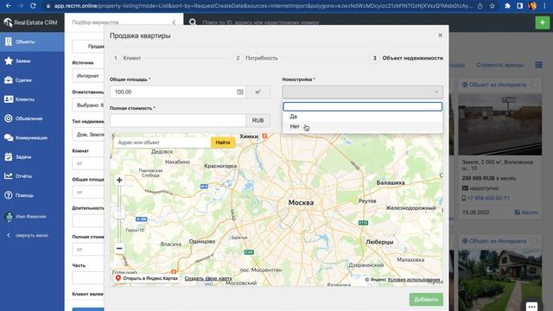Screen dimensions: 553x311
Task: Click the browser address bar URL
Action: pos(263,6)
